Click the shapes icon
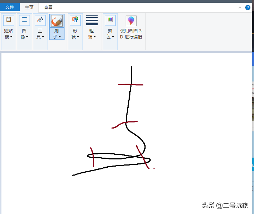 pyautogui.click(x=75, y=20)
